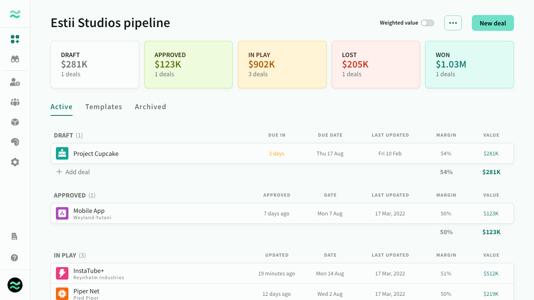
Task: Click the 'Wed 2 Aug' date cell
Action: click(330, 294)
